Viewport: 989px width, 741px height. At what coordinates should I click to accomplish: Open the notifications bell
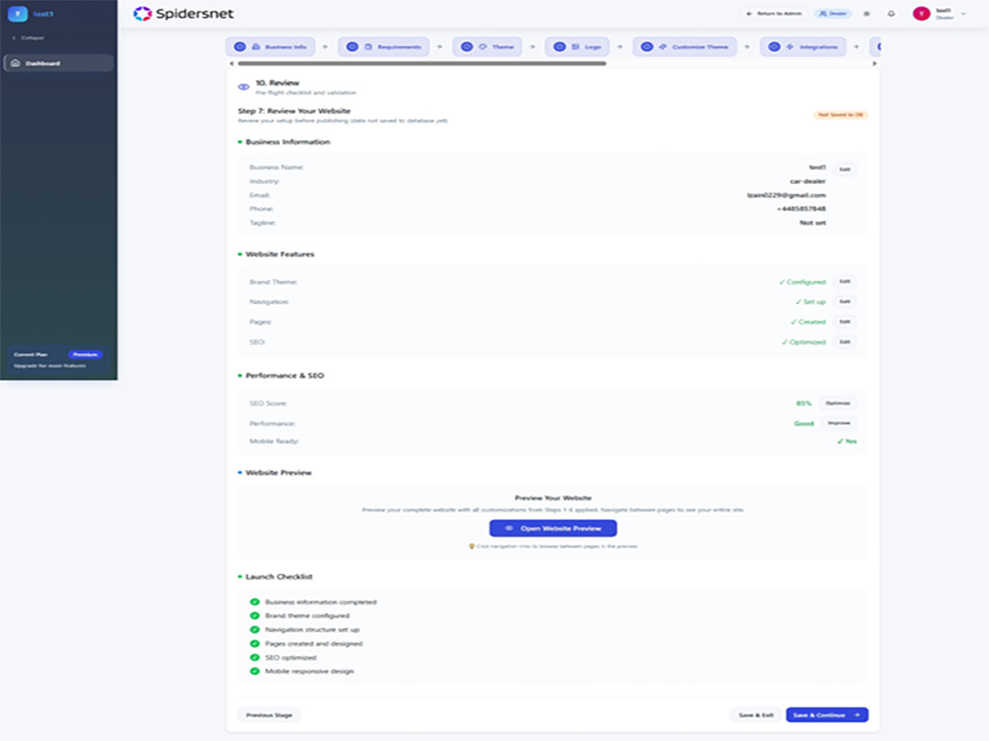pyautogui.click(x=891, y=13)
